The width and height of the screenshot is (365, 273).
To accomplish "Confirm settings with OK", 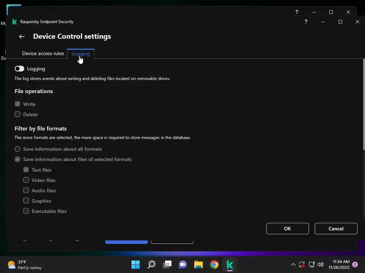I will (x=288, y=229).
